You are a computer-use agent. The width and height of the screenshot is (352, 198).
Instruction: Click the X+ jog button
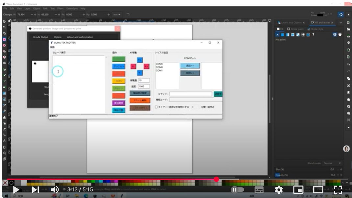click(x=146, y=66)
